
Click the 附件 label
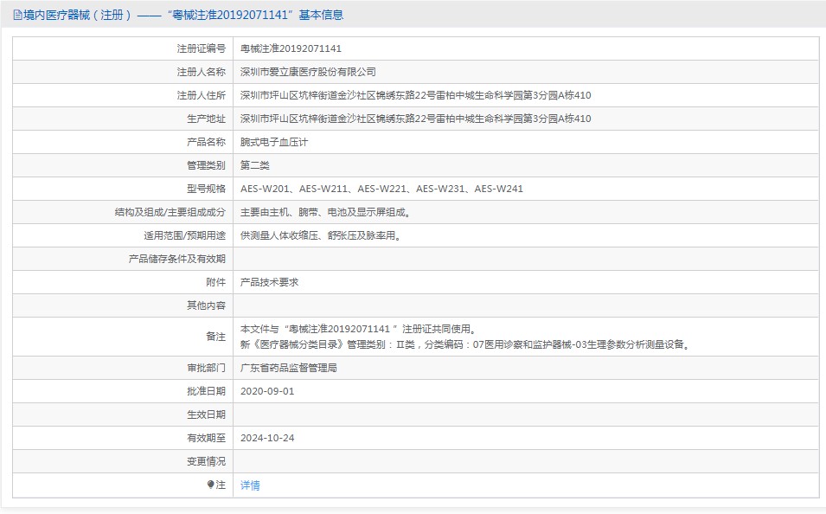point(216,282)
